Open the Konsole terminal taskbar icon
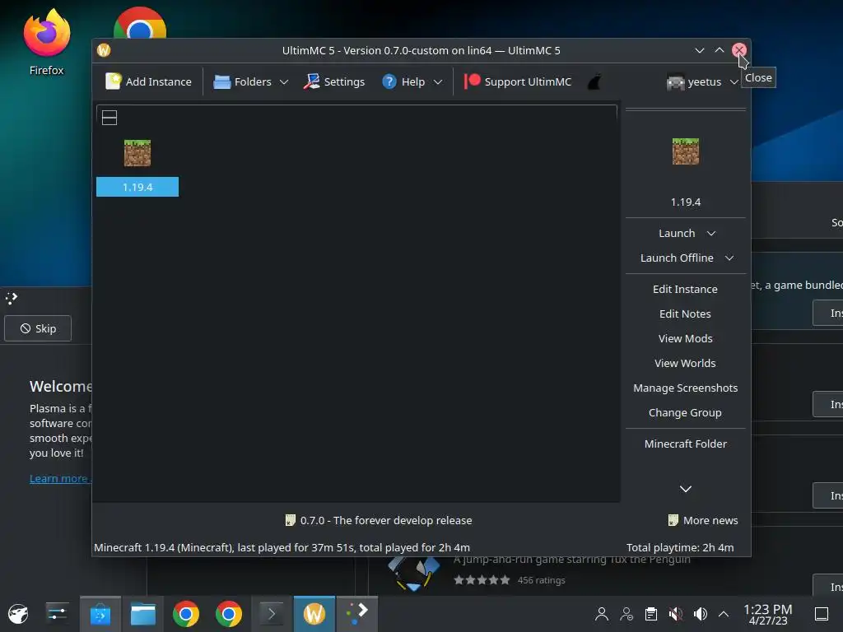 272,614
